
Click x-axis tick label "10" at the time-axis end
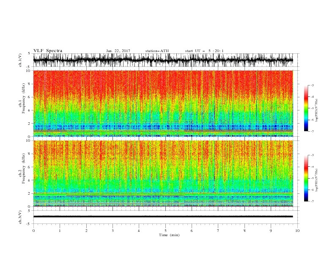coord(297,231)
